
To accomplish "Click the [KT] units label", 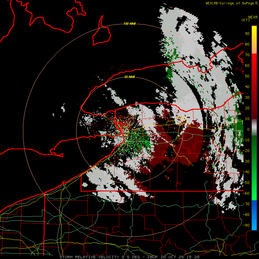I will pos(245,20).
